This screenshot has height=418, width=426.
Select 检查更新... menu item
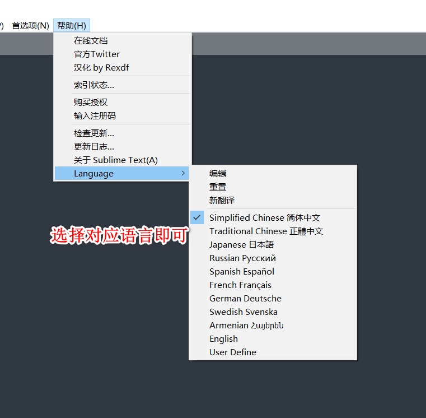click(123, 133)
